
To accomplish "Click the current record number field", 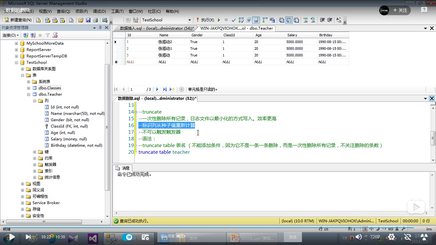I will point(137,89).
